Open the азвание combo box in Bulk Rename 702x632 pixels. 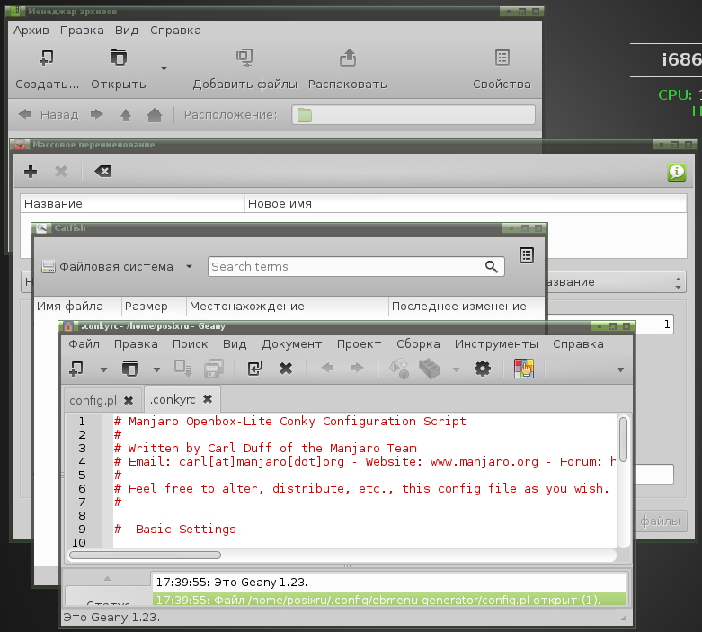(617, 282)
